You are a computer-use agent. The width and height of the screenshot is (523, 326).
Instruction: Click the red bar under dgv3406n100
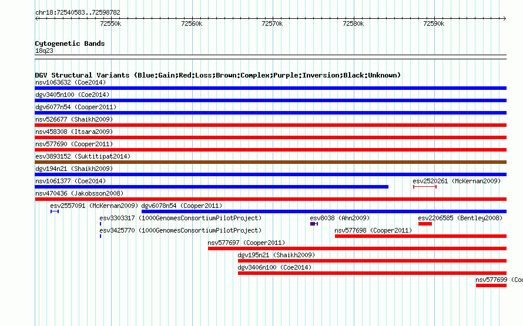[x=372, y=273]
